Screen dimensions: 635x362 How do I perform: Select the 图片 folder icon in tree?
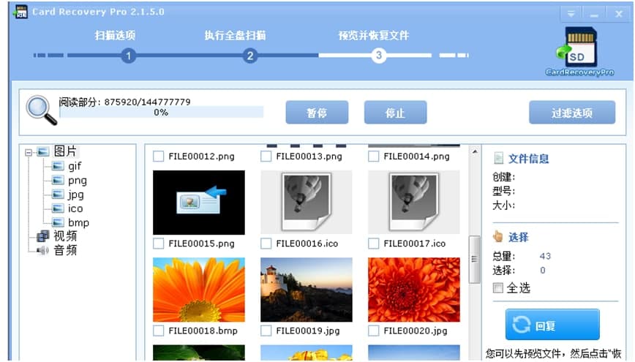[43, 152]
